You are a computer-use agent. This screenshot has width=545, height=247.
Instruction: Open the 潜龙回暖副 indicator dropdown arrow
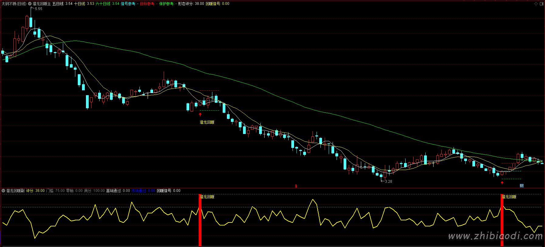[x=4, y=191]
